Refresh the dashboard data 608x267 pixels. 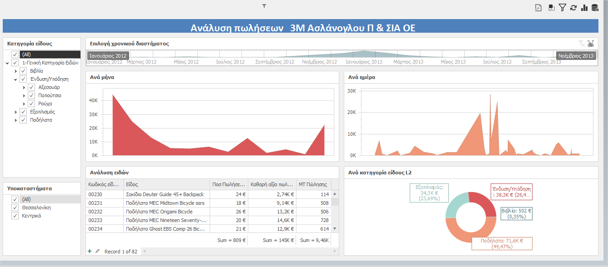(573, 7)
